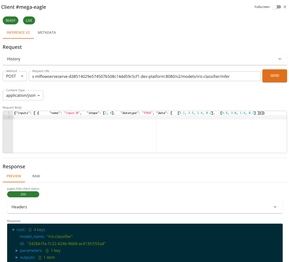Expand the outputs node triangle
The width and height of the screenshot is (289, 262).
(16, 257)
